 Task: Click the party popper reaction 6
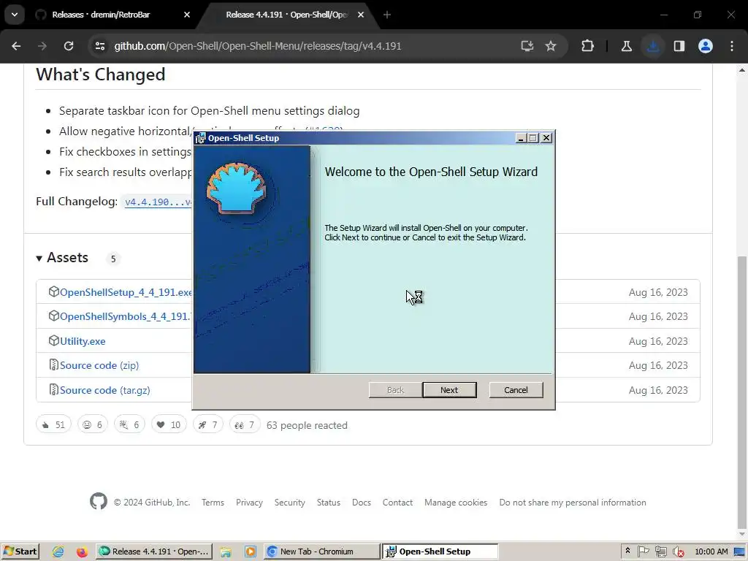(129, 424)
